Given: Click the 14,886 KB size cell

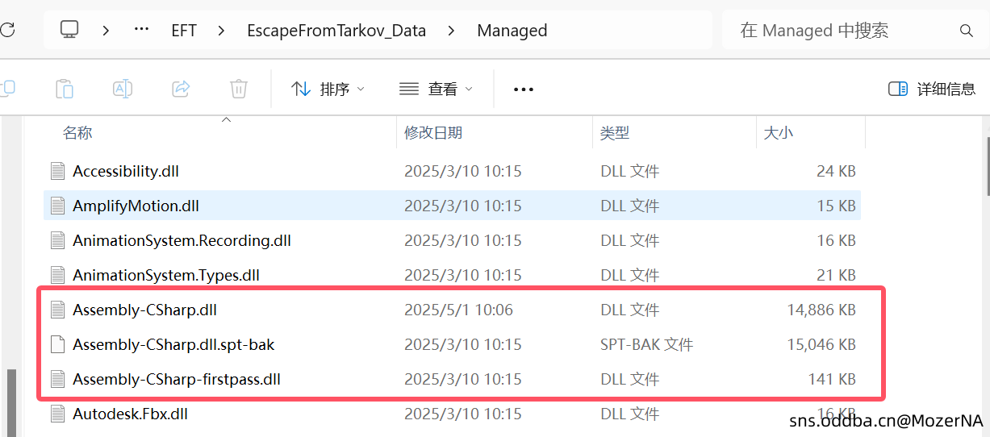Looking at the screenshot, I should [x=821, y=310].
